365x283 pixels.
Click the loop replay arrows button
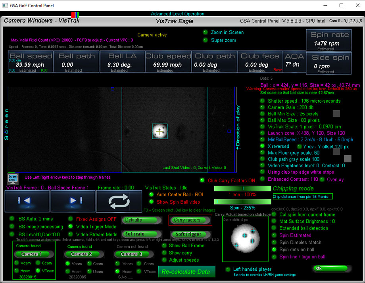tap(119, 201)
